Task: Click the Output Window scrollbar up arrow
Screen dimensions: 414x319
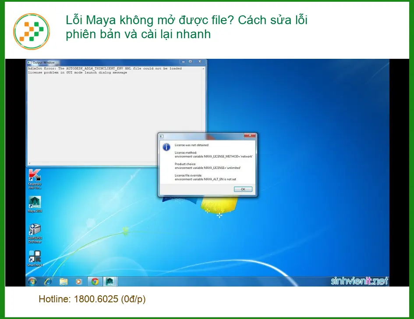Action: click(203, 69)
